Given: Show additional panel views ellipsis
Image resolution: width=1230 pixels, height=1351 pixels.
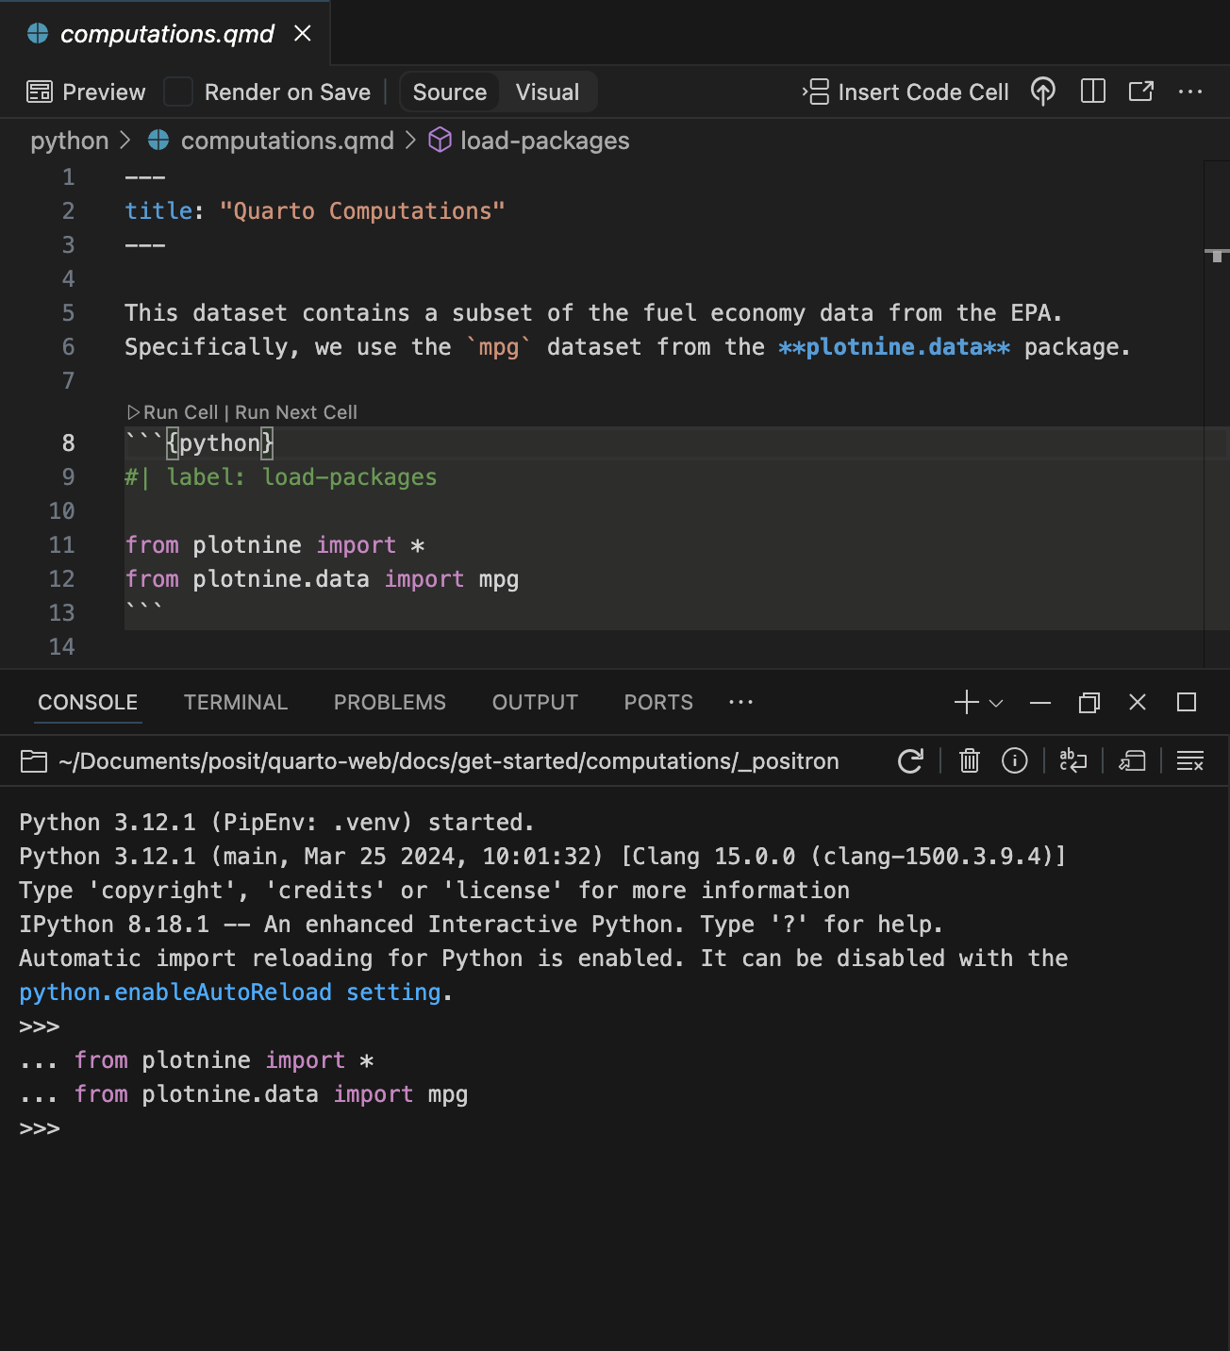Looking at the screenshot, I should click(x=741, y=702).
